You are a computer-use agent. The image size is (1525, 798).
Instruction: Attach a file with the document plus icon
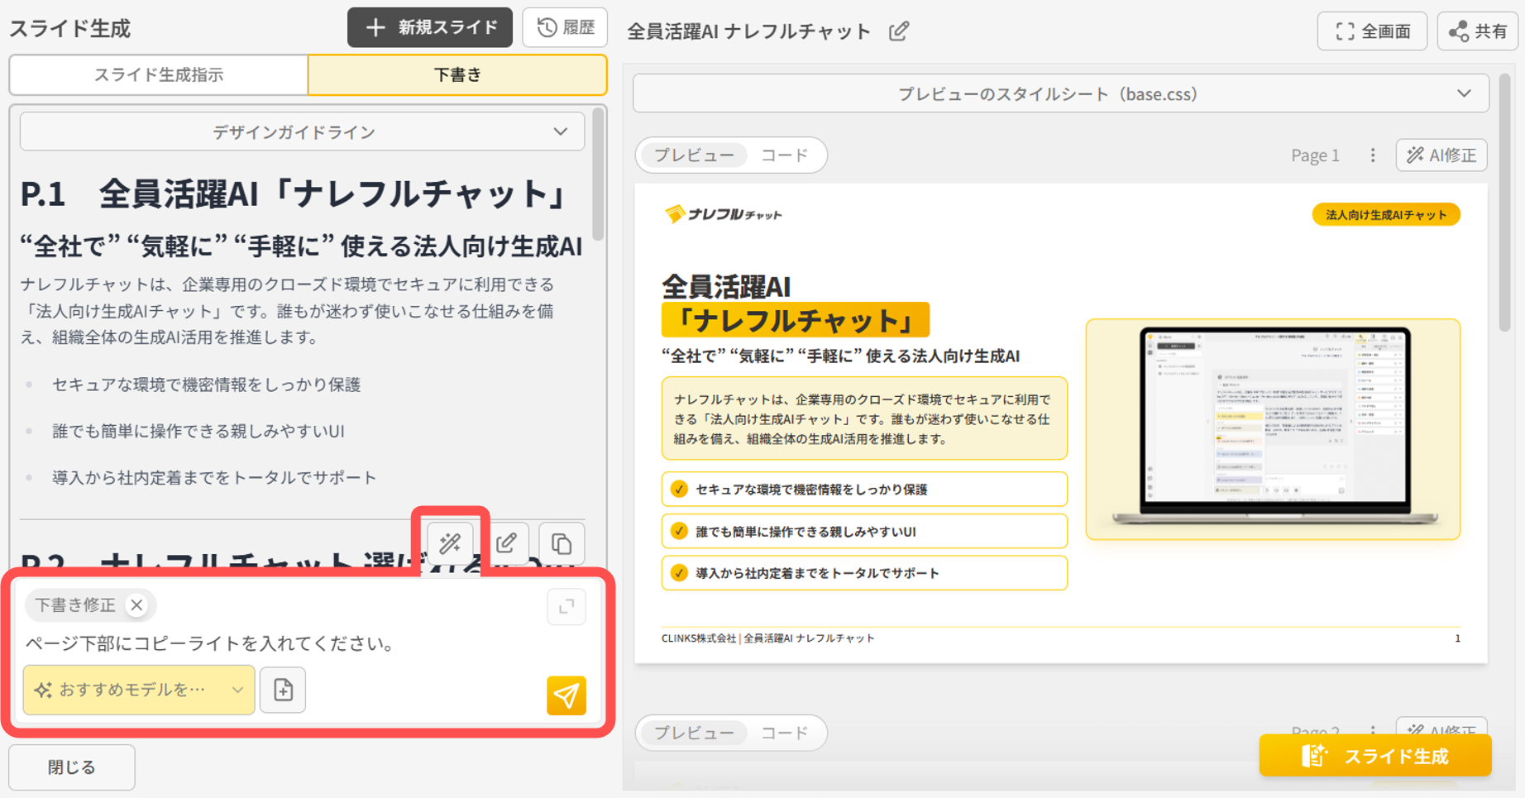point(283,690)
